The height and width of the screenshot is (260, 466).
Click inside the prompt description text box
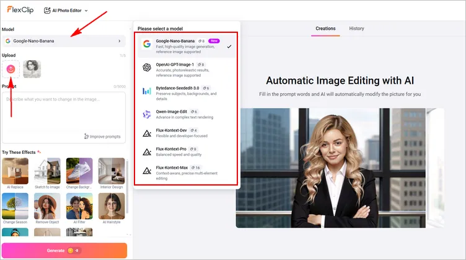coord(64,117)
